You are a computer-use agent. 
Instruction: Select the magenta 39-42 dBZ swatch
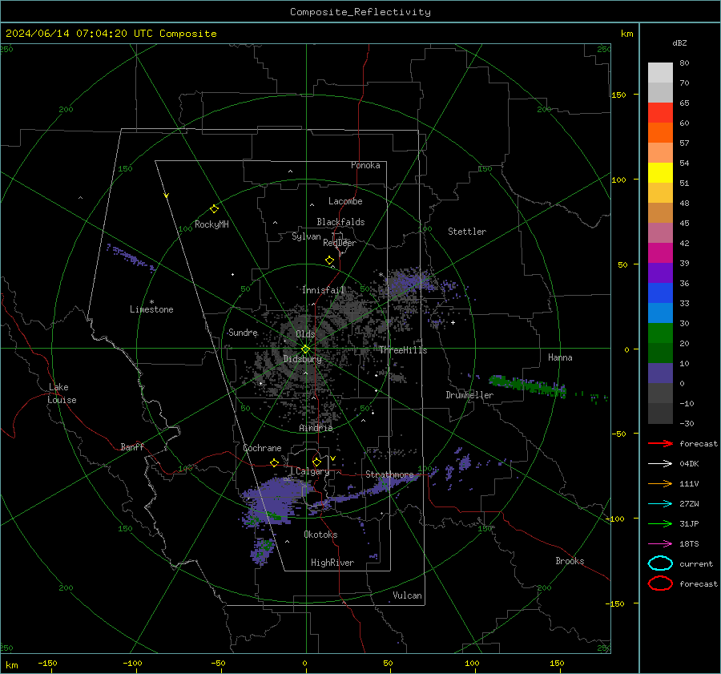pos(660,253)
